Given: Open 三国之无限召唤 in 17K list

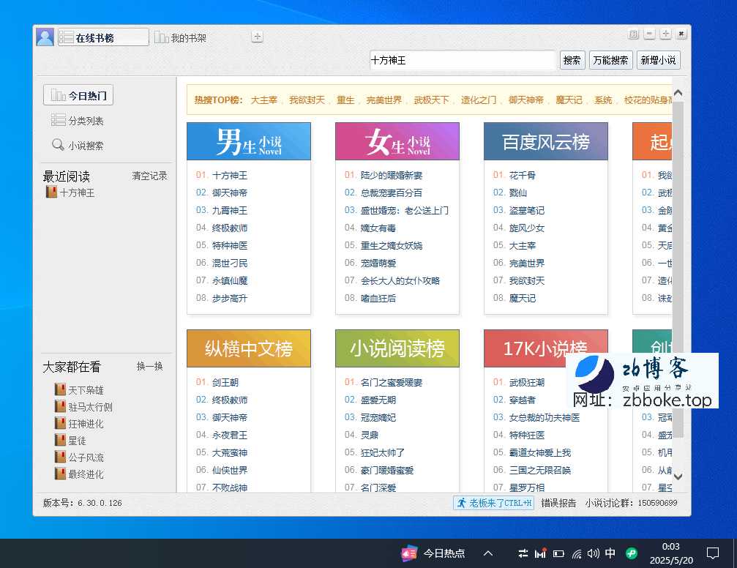Looking at the screenshot, I should coord(540,470).
